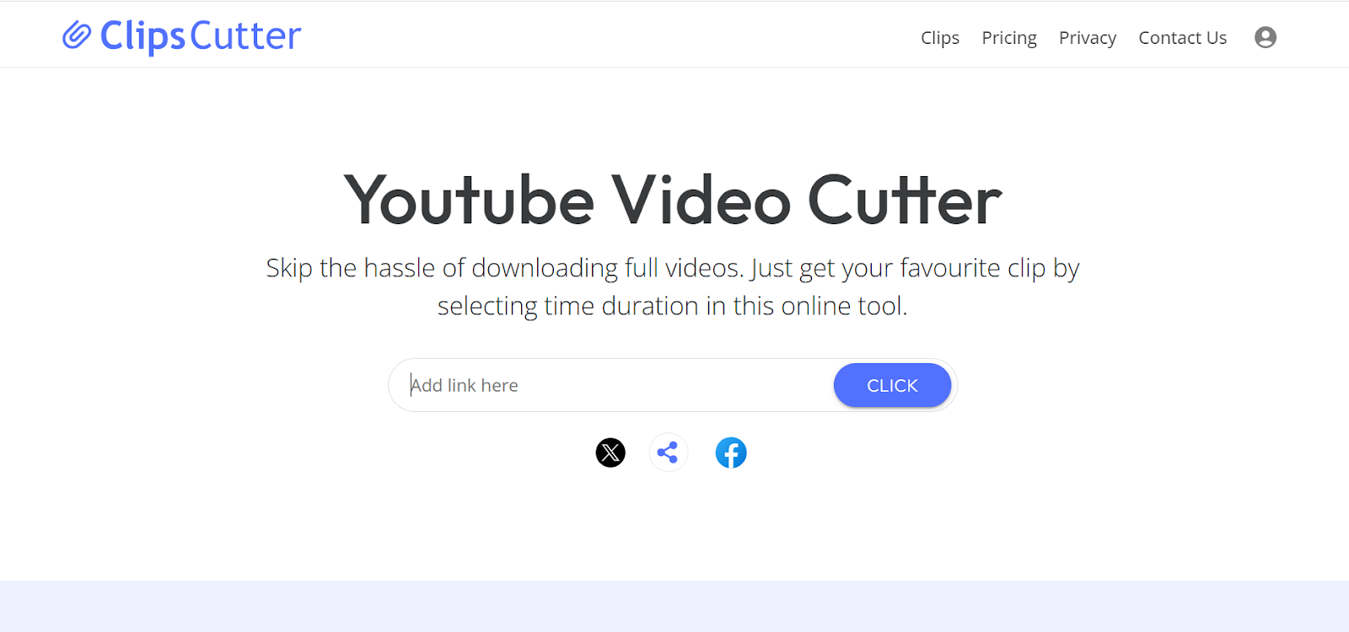Open the user account profile icon
Screen dimensions: 1349x632
coord(1265,37)
